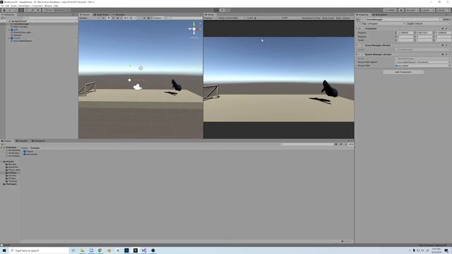The image size is (452, 254).
Task: Click the Add Component button
Action: tap(403, 72)
